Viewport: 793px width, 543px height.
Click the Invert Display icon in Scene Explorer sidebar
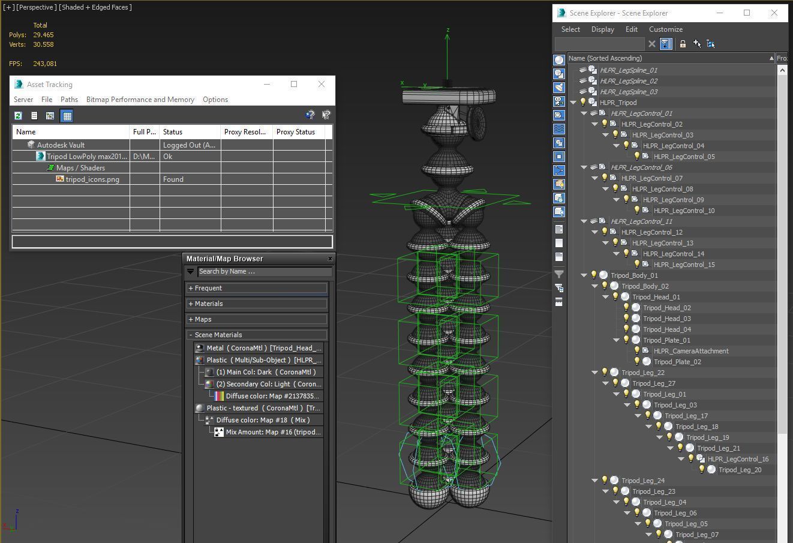pos(559,257)
